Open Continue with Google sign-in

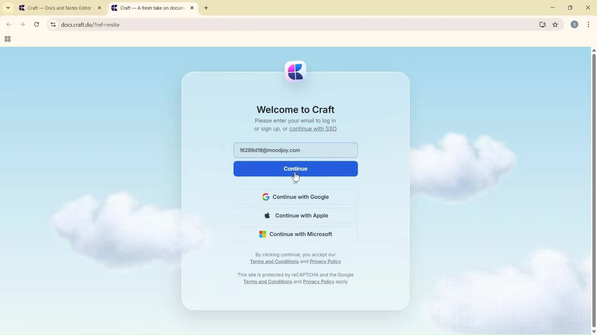(x=295, y=197)
